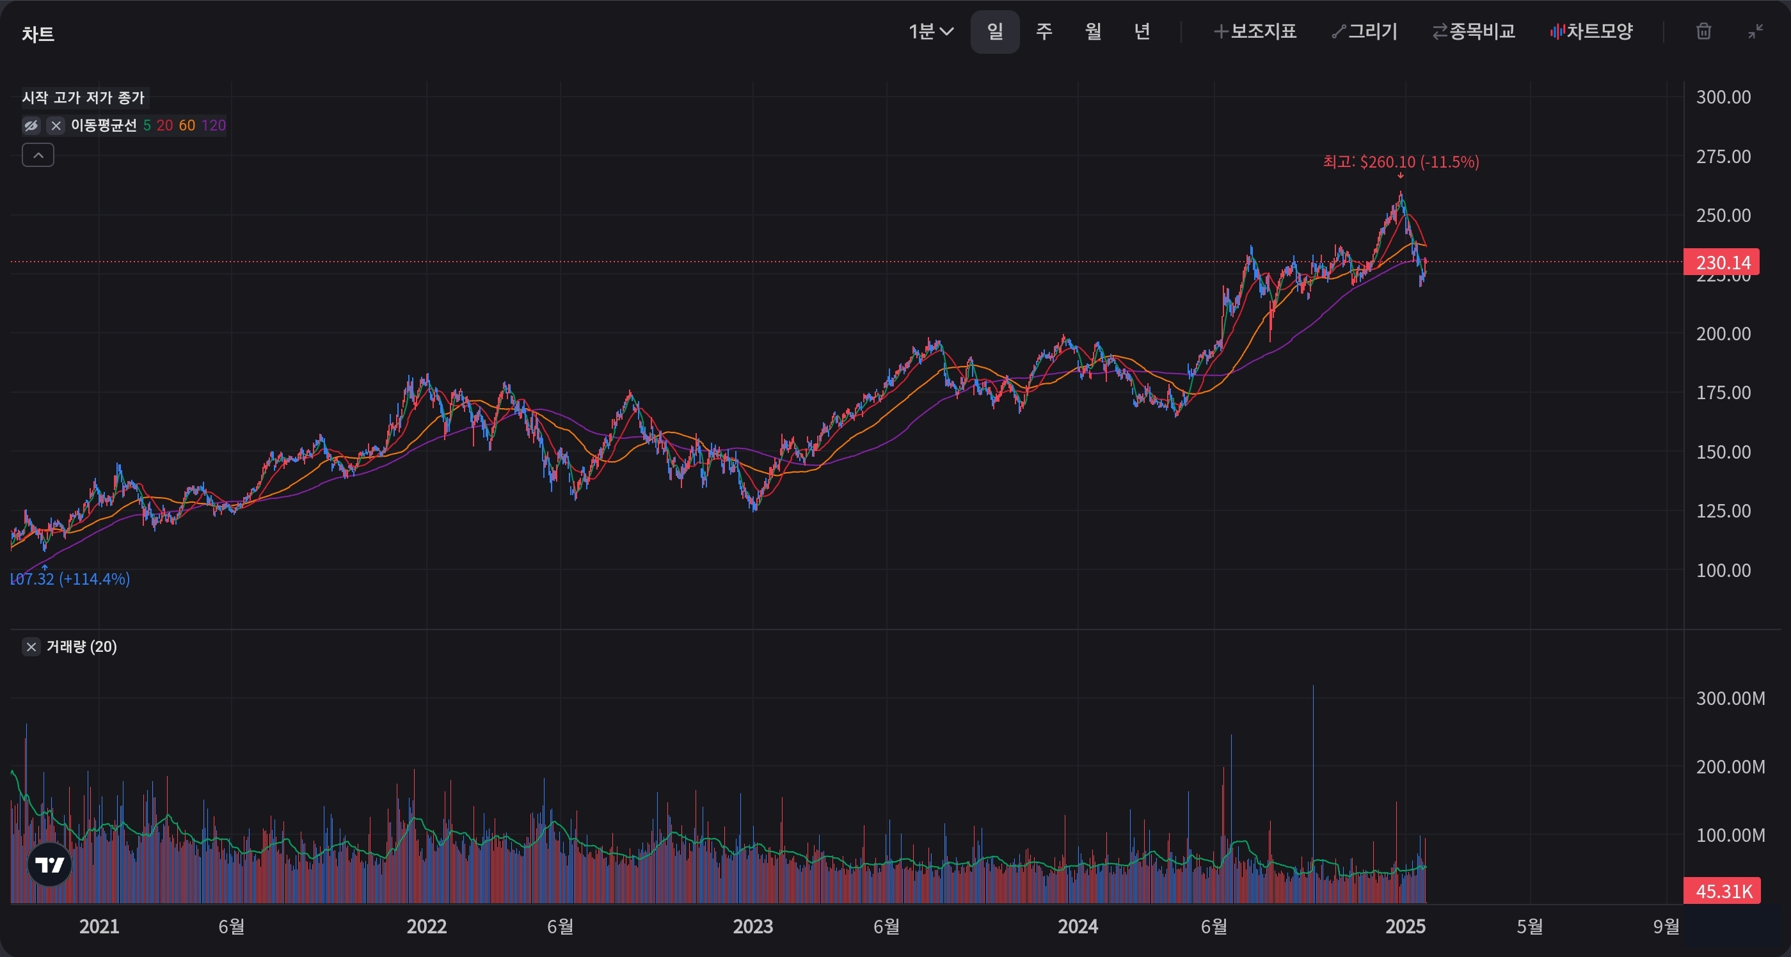The height and width of the screenshot is (957, 1791).
Task: Activate 그리기 drawing pencil tool
Action: 1364,31
